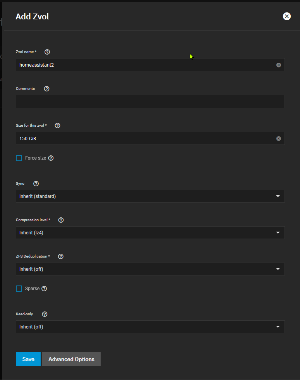Click the Save button

point(28,359)
